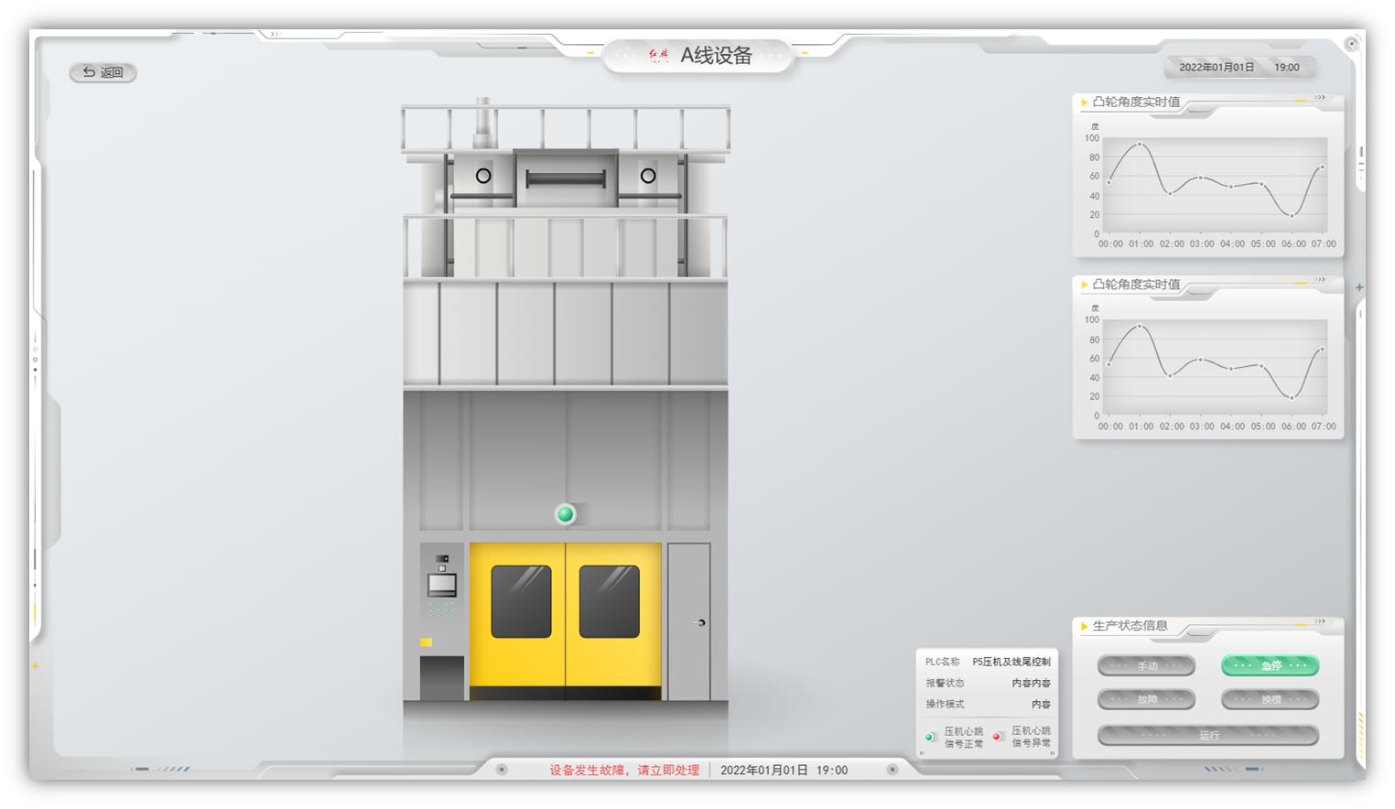
Task: Toggle the 故障 fault status button
Action: point(1146,700)
